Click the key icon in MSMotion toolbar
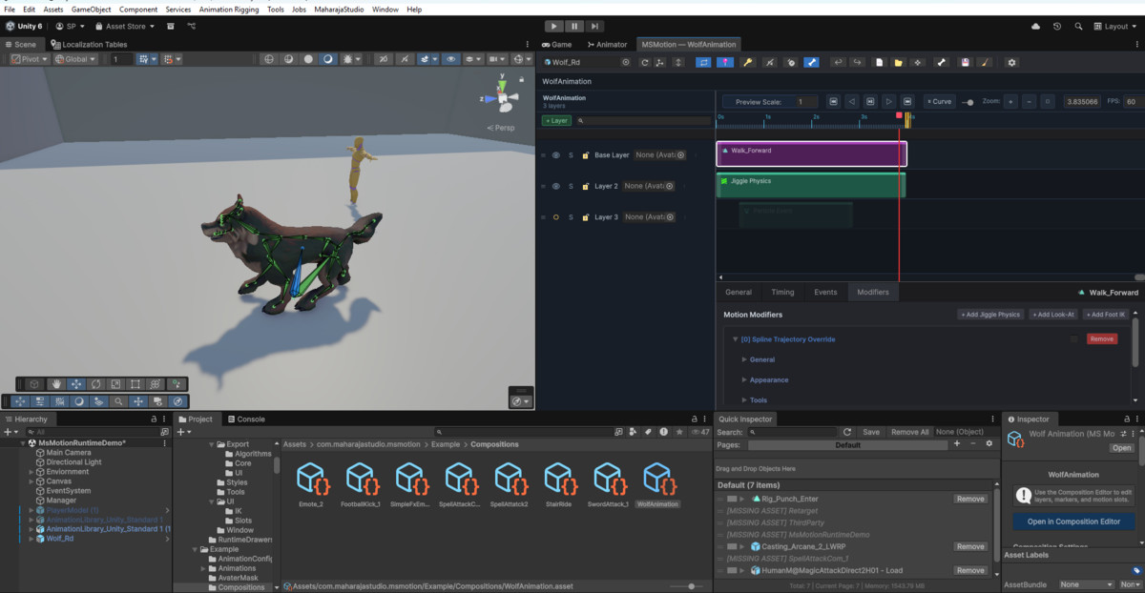The image size is (1145, 593). pos(748,62)
